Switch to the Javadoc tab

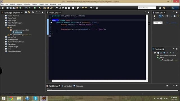67,86
